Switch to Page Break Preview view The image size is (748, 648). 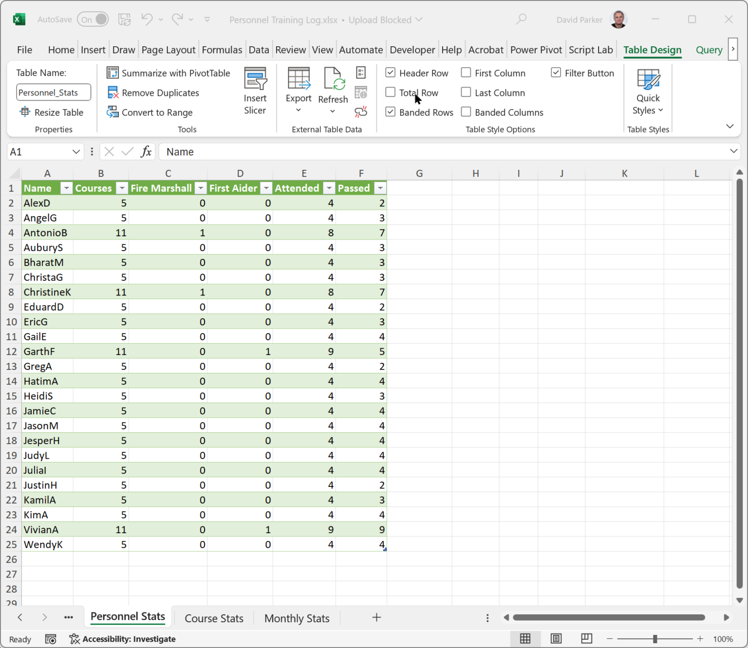(586, 639)
